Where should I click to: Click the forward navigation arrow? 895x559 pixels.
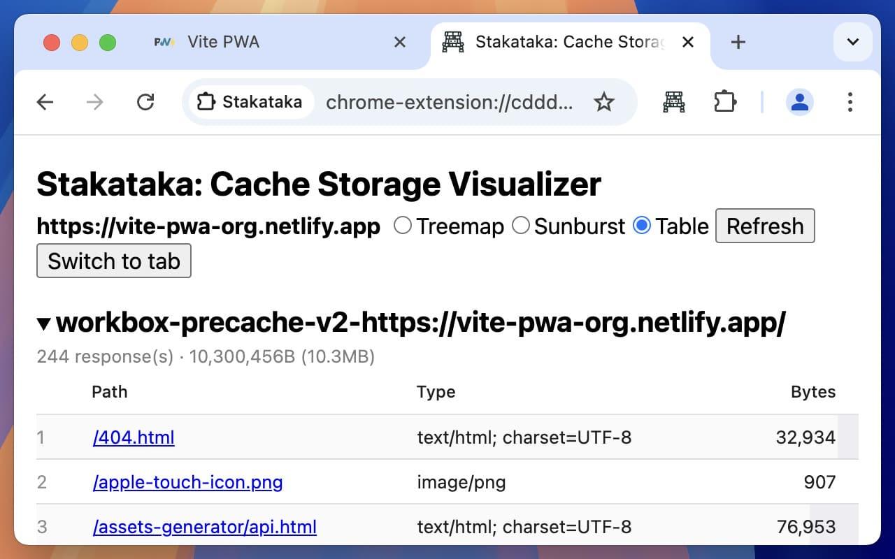94,103
